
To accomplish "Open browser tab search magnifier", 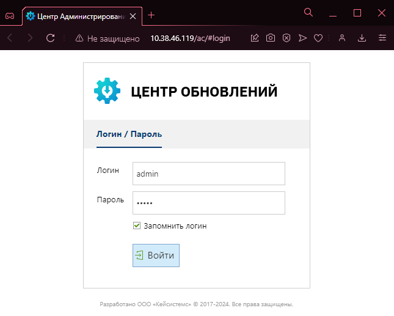I will [x=308, y=12].
